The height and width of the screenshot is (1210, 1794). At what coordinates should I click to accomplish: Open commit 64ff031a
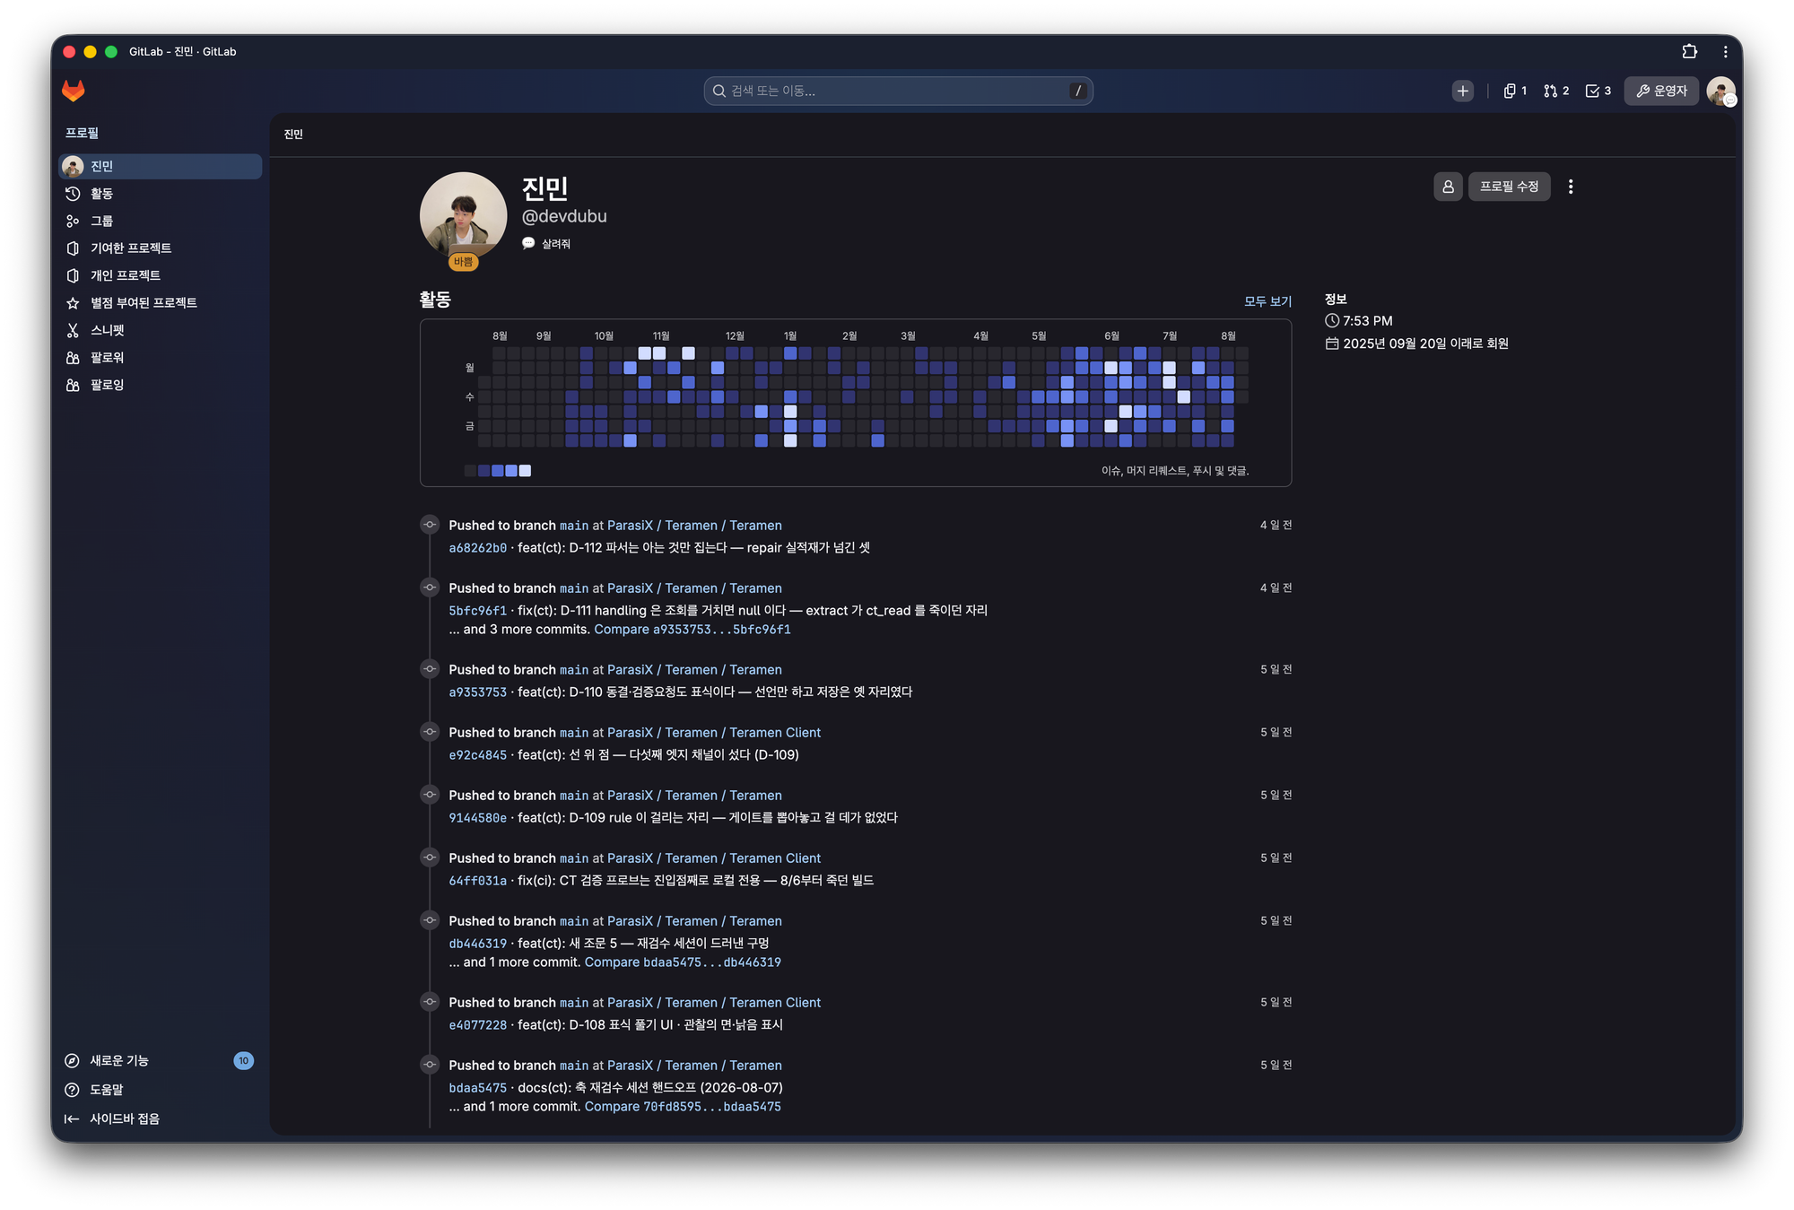pyautogui.click(x=477, y=881)
